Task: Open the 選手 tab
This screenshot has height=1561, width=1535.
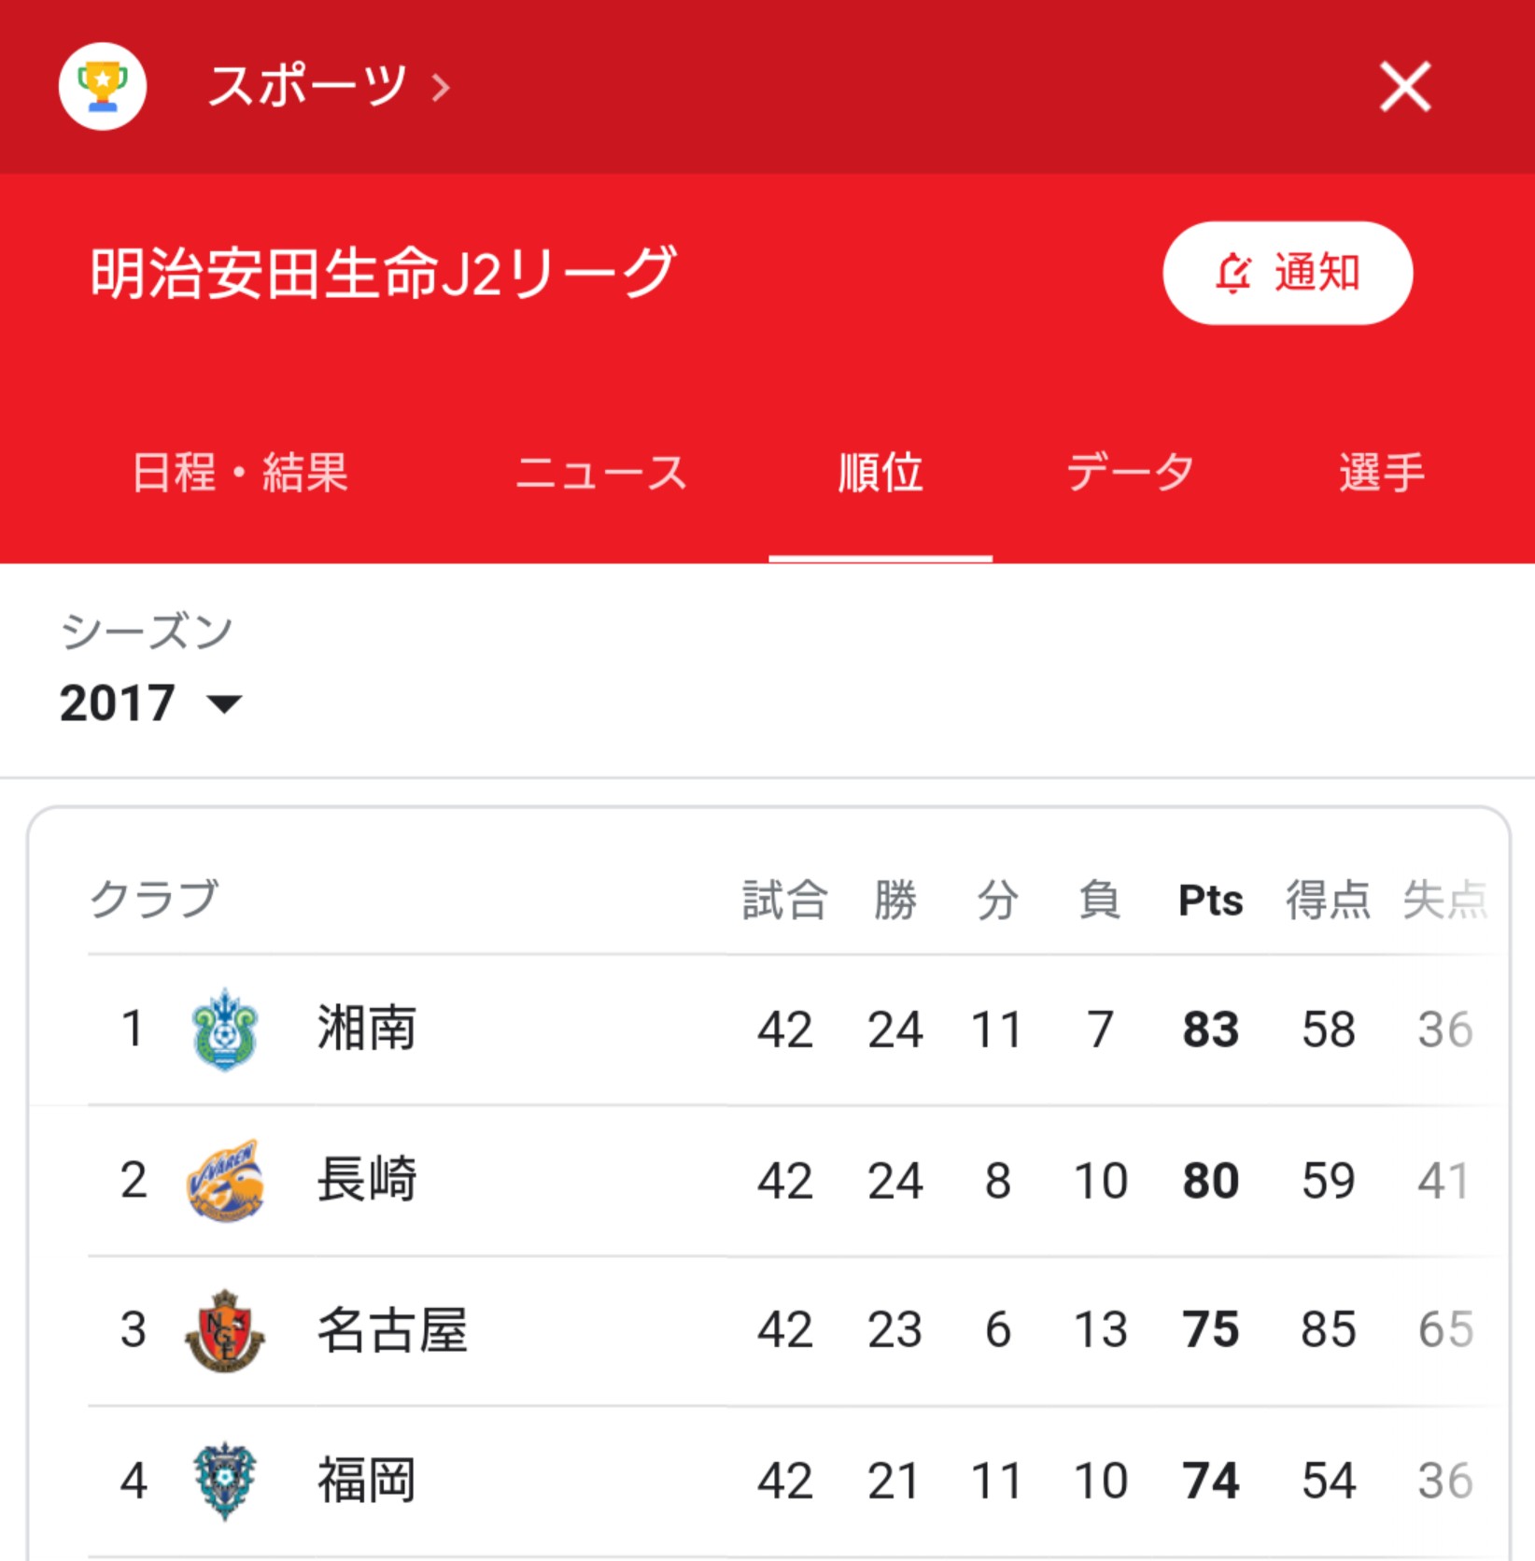Action: coord(1382,473)
